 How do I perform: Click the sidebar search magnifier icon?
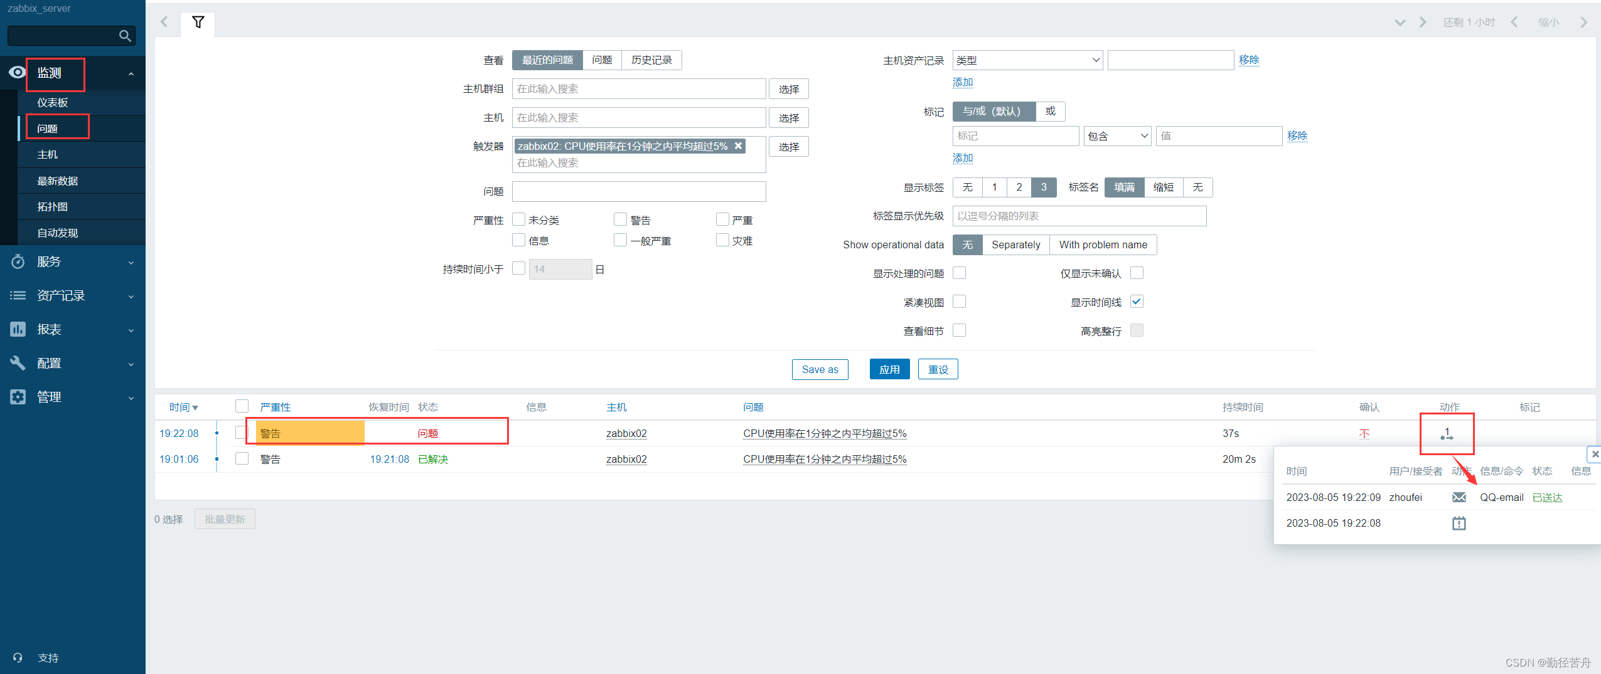click(x=125, y=36)
